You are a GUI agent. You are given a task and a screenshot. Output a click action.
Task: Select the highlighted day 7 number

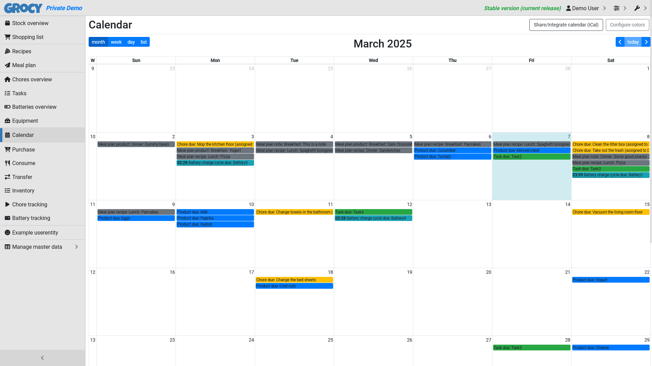tap(569, 137)
